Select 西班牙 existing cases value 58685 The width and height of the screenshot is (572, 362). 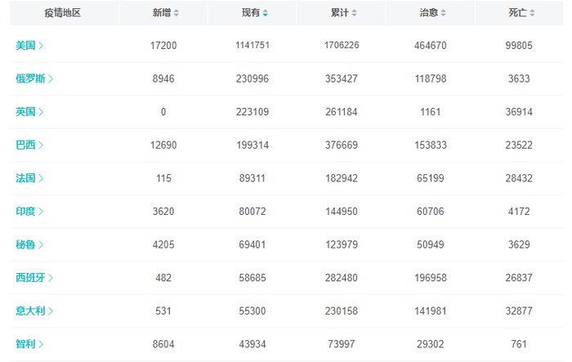252,278
